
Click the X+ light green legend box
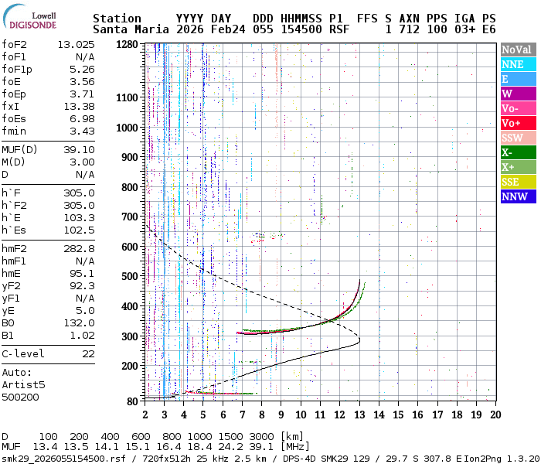click(519, 167)
